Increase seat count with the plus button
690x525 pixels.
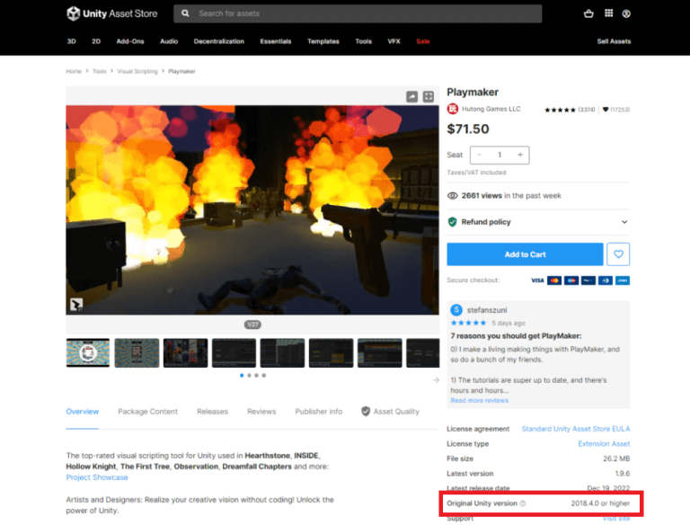click(519, 155)
